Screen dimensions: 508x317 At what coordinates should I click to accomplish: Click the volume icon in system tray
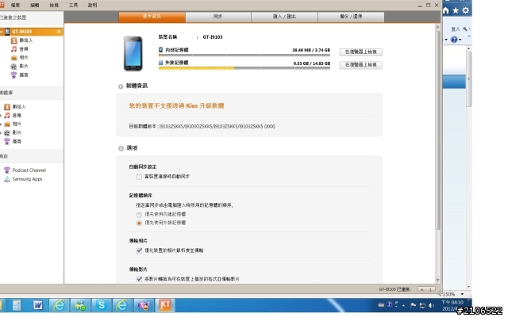coord(431,305)
